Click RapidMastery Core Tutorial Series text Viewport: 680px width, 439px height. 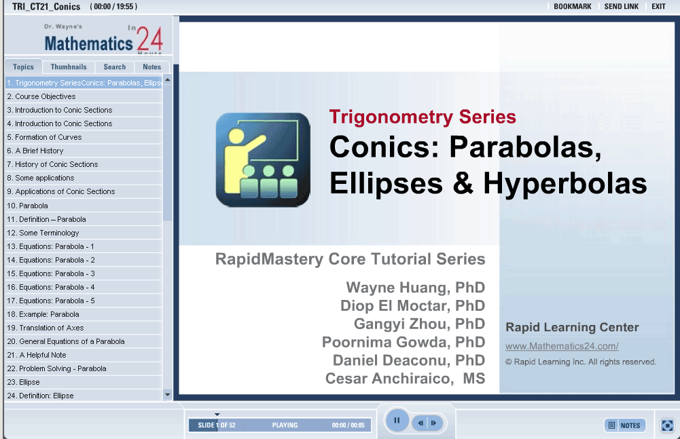351,259
